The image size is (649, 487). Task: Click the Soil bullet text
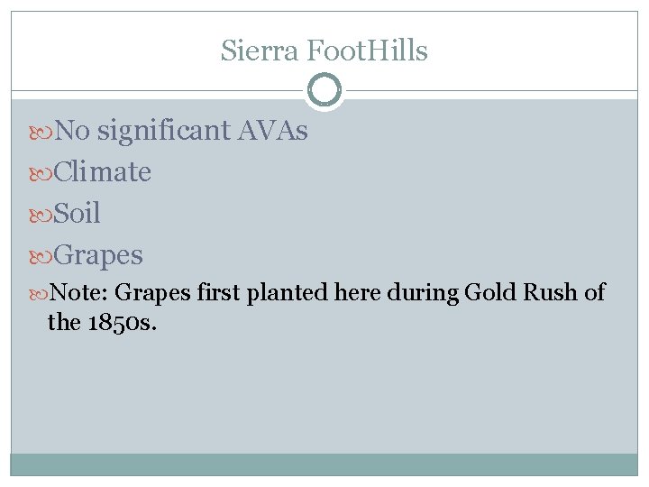(78, 214)
